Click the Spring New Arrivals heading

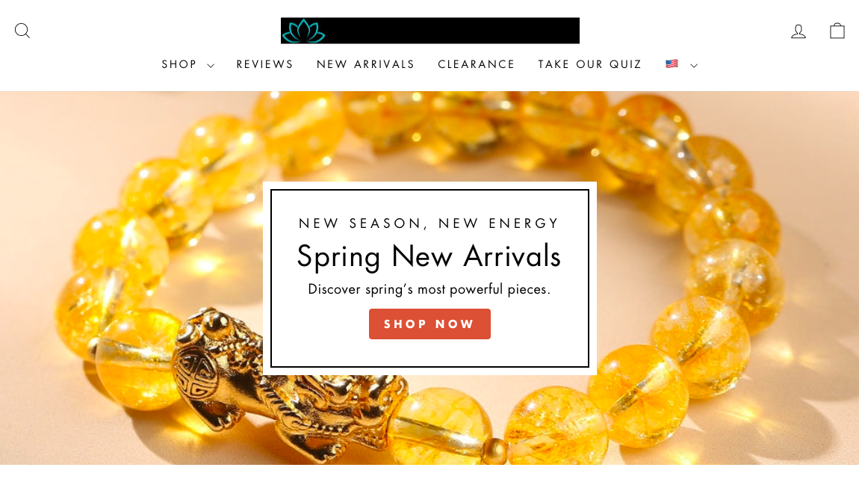pyautogui.click(x=429, y=256)
